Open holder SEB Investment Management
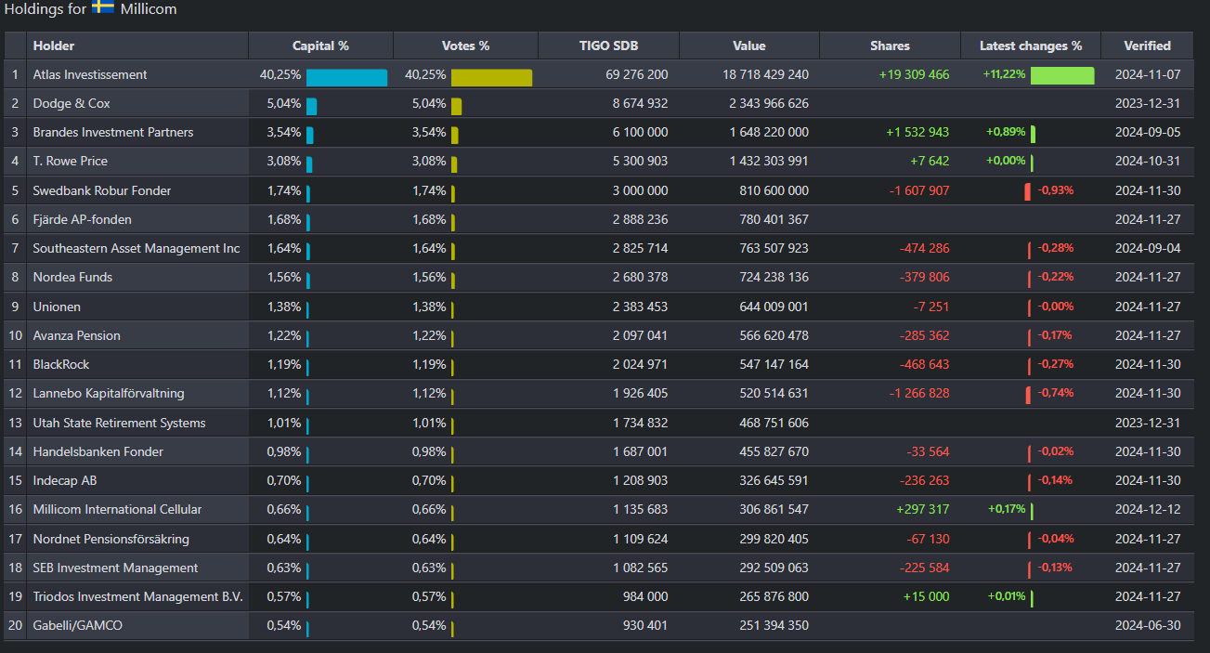This screenshot has width=1210, height=653. pos(115,568)
